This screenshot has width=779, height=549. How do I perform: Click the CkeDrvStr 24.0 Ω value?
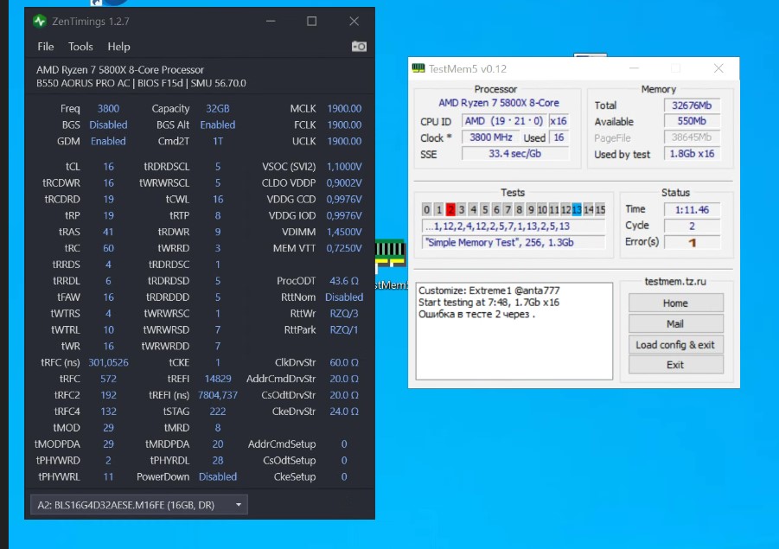coord(344,412)
